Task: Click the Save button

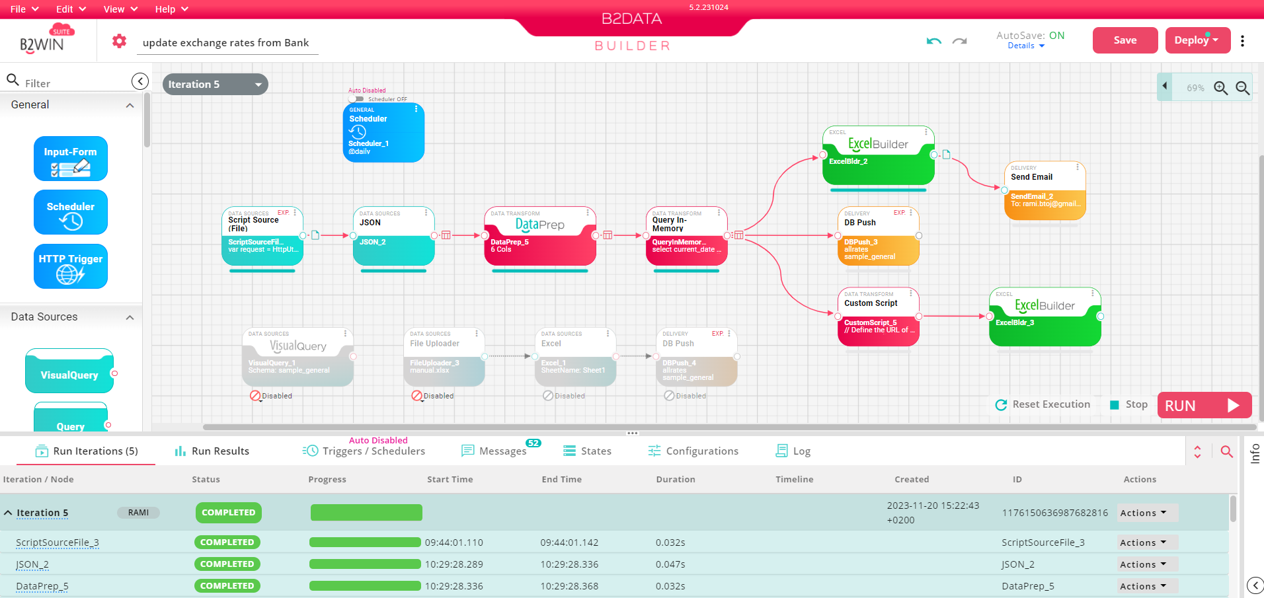Action: (1125, 40)
